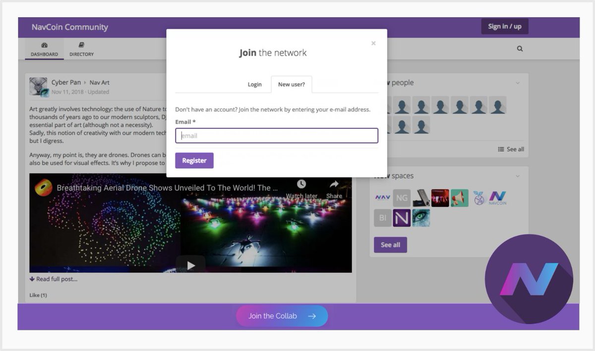595x351 pixels.
Task: Open the NAVCOIN logo space icon
Action: [497, 198]
